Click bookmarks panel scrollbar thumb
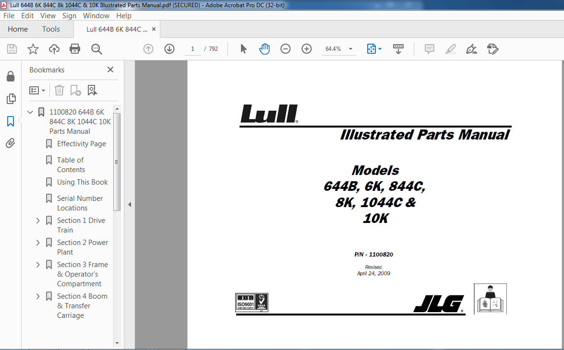Image resolution: width=564 pixels, height=350 pixels. (117, 162)
